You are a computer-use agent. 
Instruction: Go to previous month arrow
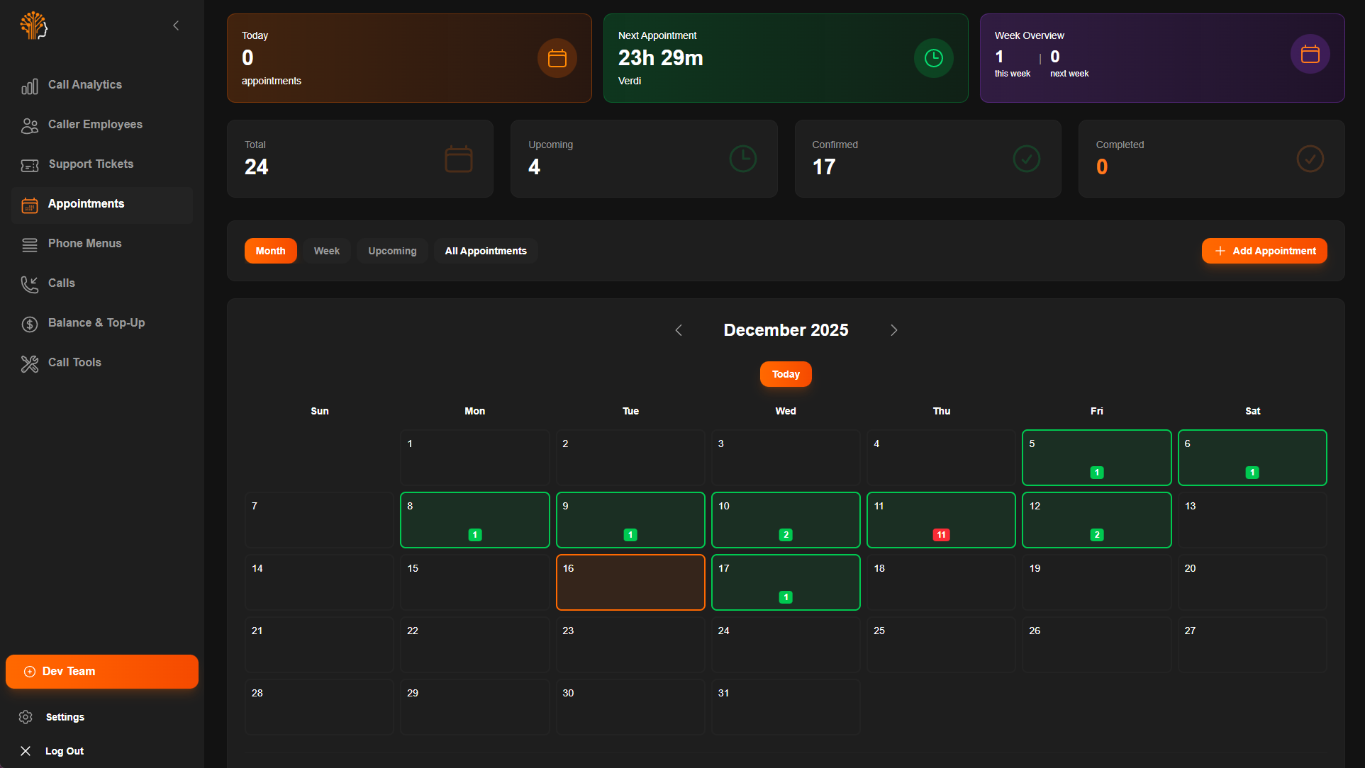click(x=679, y=330)
